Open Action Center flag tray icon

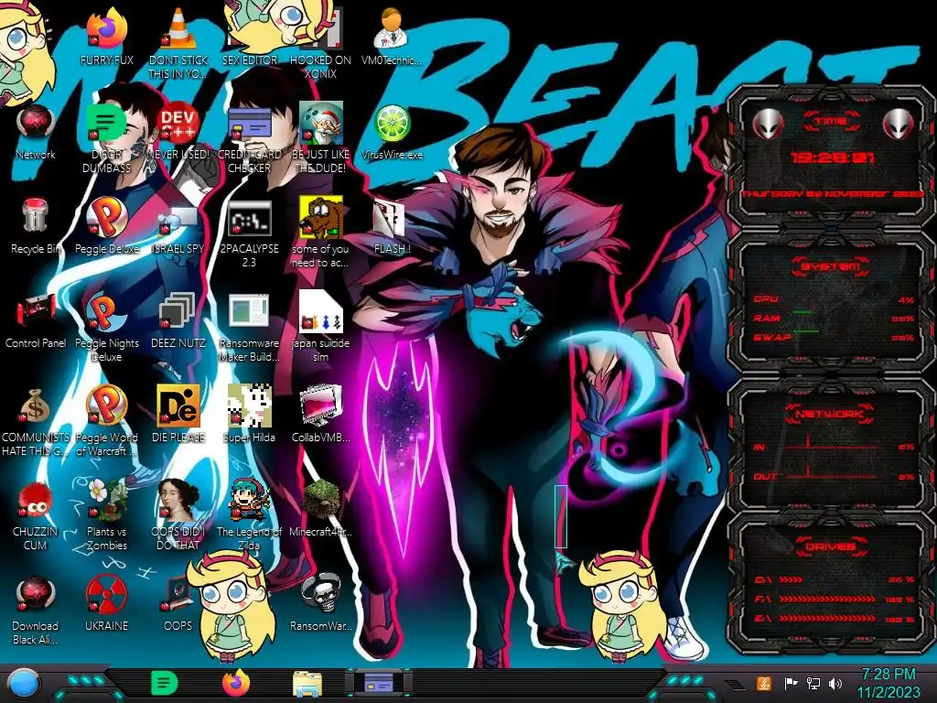pos(792,683)
